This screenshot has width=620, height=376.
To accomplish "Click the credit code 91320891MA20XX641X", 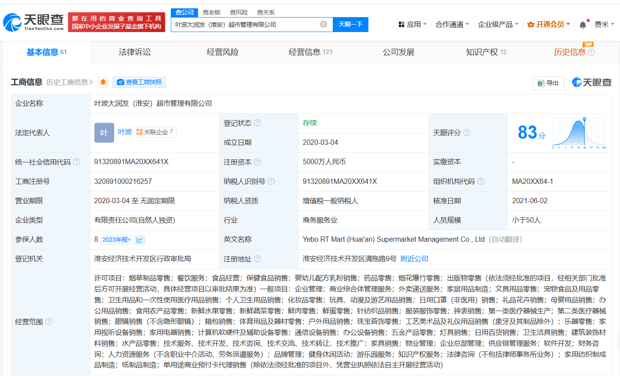I will [131, 162].
